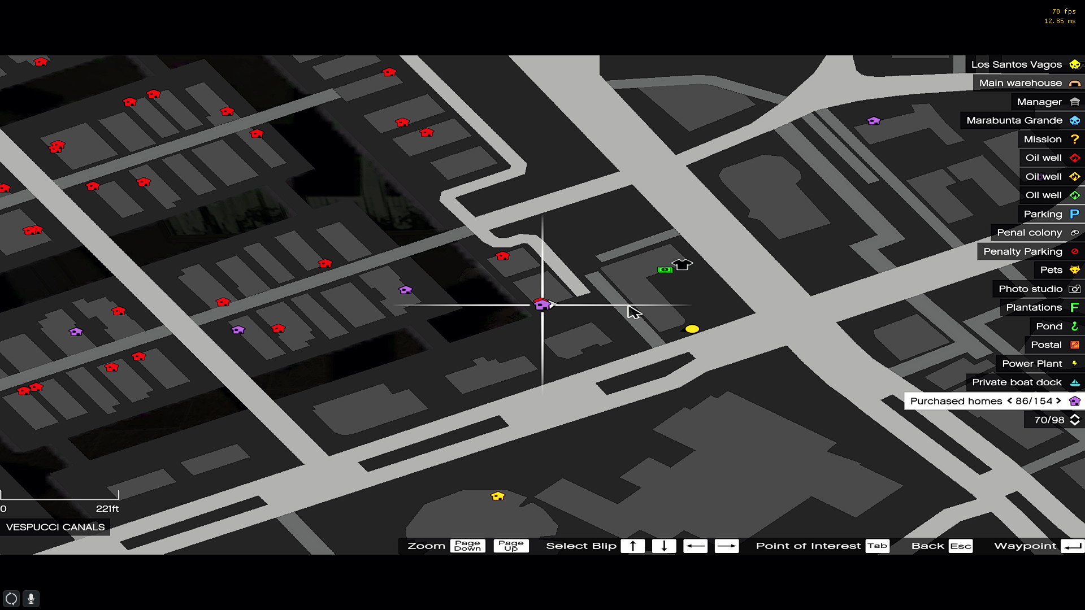
Task: Click the Esc Back key
Action: click(x=961, y=546)
